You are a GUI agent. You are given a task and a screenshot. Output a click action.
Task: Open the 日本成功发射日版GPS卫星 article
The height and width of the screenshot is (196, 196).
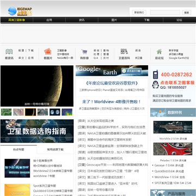pyautogui.click(x=113, y=171)
